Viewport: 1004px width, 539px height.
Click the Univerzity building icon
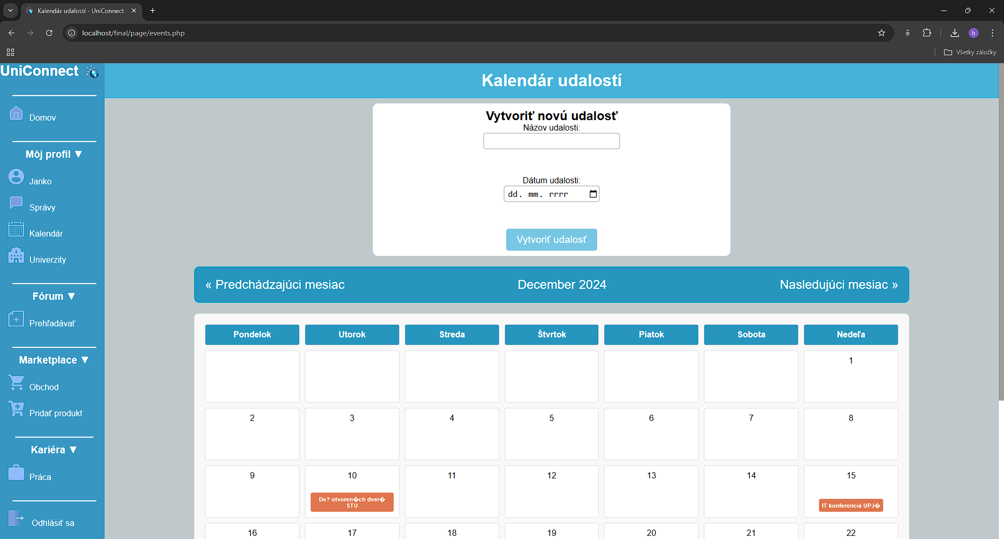[16, 255]
